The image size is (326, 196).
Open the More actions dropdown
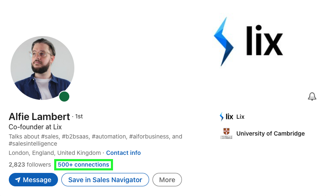[x=167, y=180]
